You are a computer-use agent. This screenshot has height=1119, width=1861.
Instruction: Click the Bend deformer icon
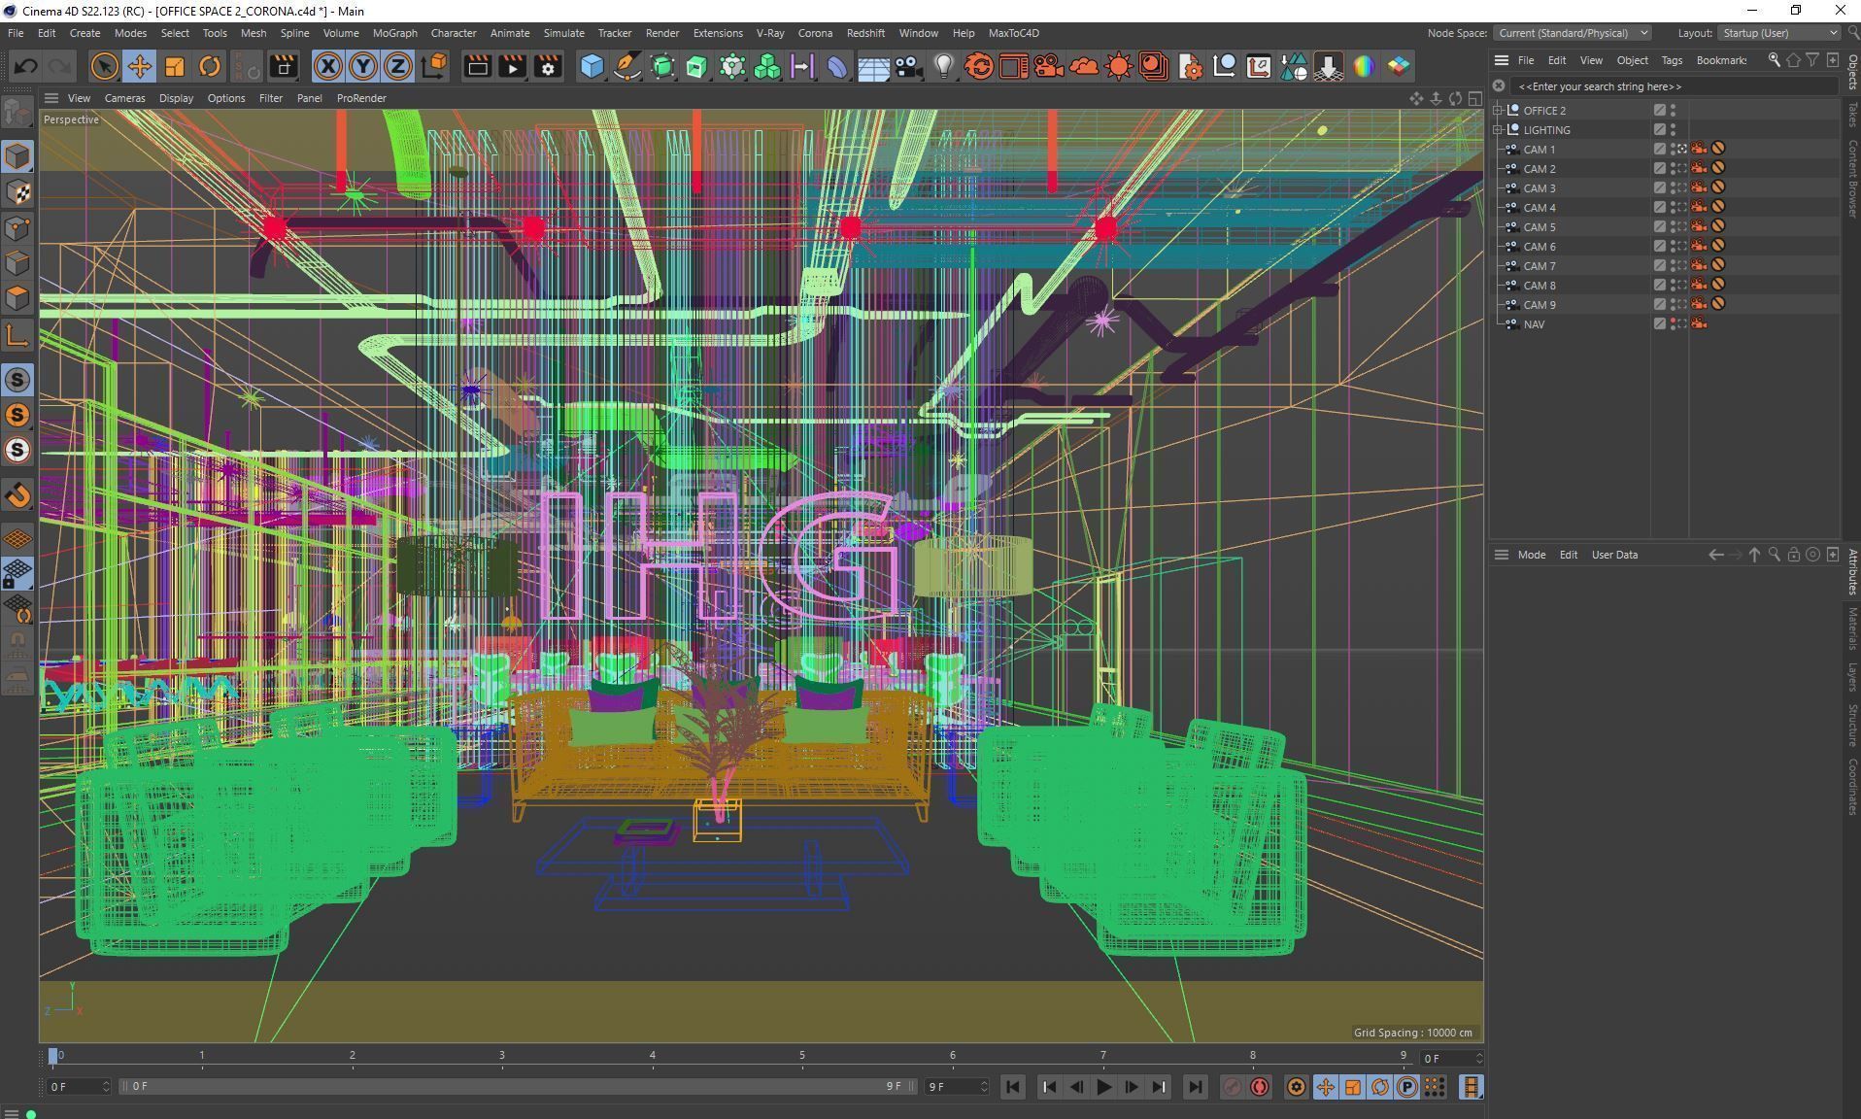837,66
